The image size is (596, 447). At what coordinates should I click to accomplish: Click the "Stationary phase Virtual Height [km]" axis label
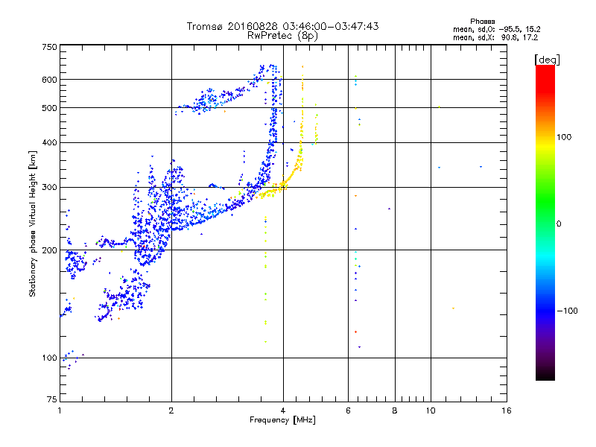[33, 224]
